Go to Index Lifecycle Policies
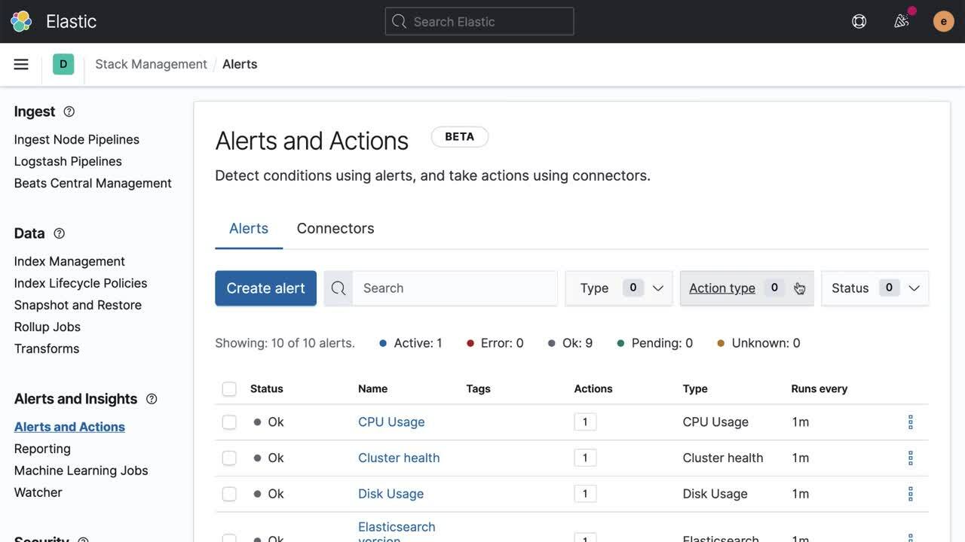The width and height of the screenshot is (965, 542). click(x=81, y=283)
